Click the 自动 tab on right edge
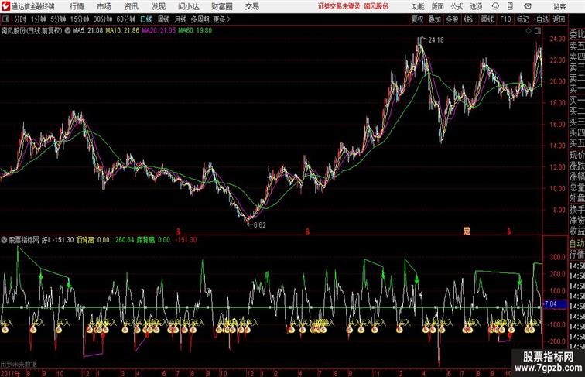This screenshot has width=585, height=377. (576, 244)
